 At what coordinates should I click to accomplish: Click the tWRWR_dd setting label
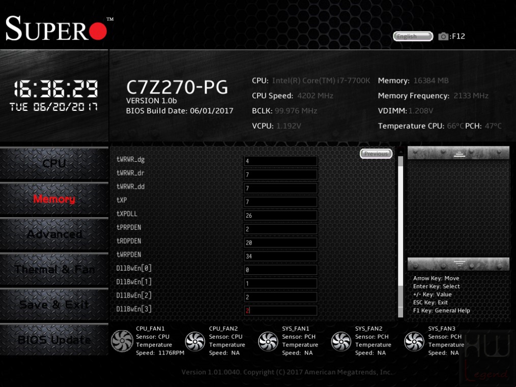130,187
